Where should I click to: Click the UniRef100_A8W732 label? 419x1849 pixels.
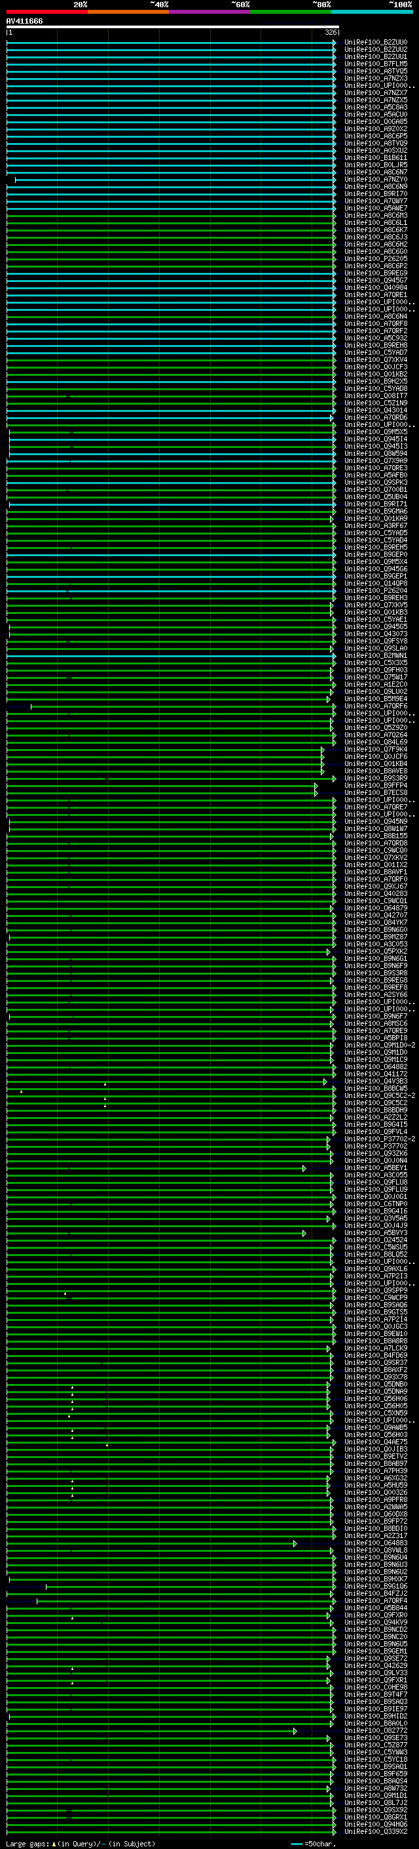pyautogui.click(x=376, y=1788)
